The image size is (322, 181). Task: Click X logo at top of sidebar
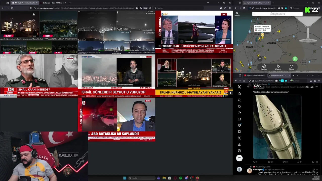coord(239,87)
